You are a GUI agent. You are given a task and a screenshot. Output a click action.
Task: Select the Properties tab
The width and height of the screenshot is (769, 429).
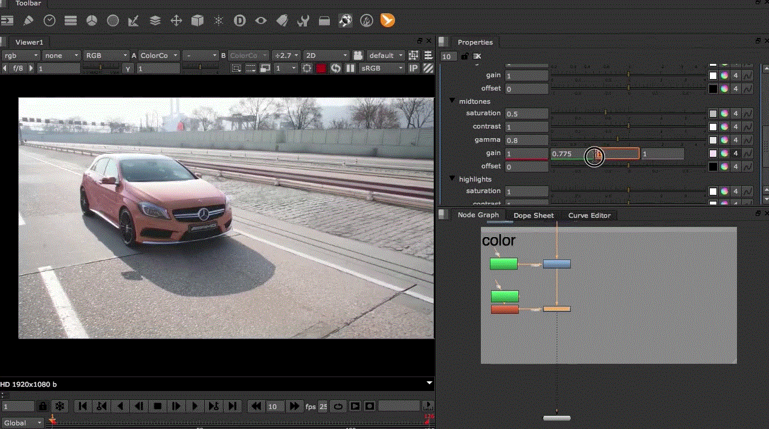tap(475, 42)
